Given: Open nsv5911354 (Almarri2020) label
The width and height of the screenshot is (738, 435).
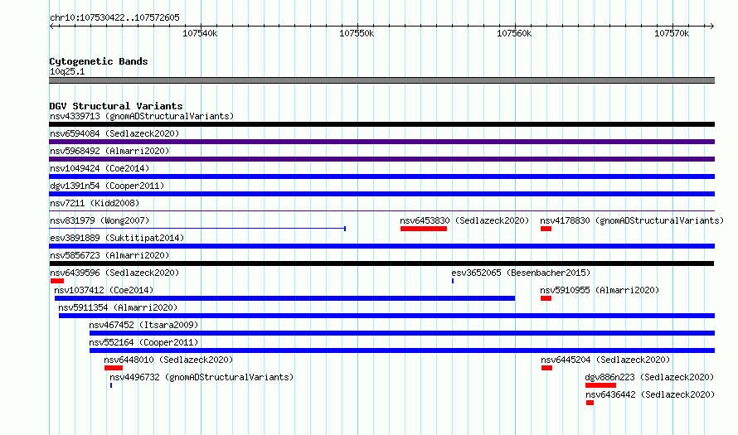Looking at the screenshot, I should click(x=118, y=307).
